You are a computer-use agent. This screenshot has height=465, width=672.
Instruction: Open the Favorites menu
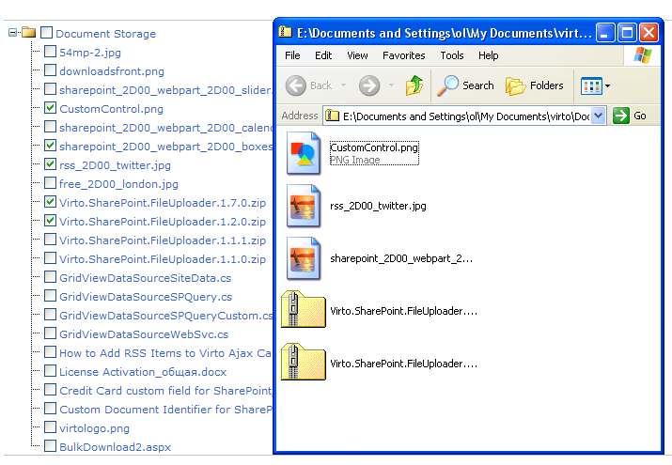pos(403,55)
